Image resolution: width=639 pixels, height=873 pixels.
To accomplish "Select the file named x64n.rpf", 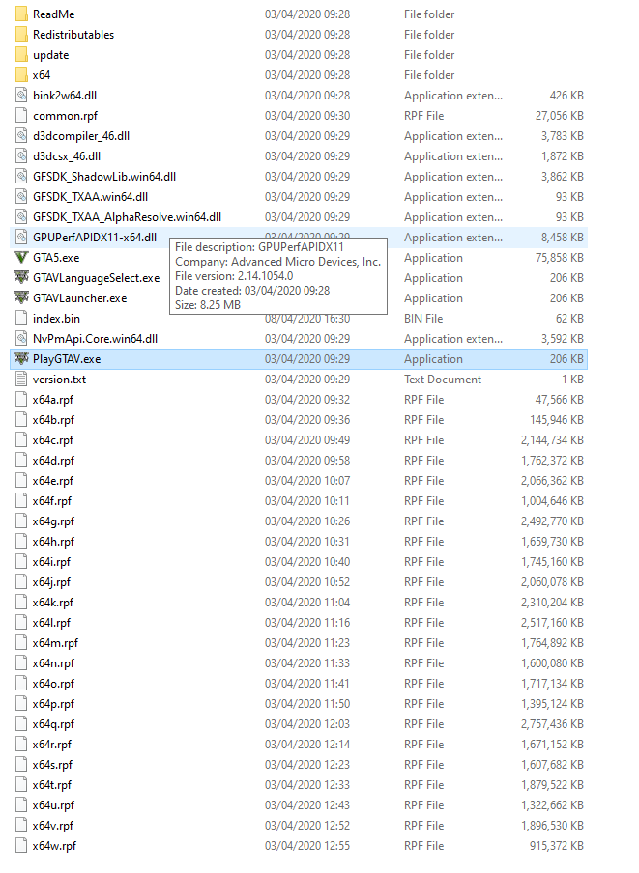I will point(53,663).
